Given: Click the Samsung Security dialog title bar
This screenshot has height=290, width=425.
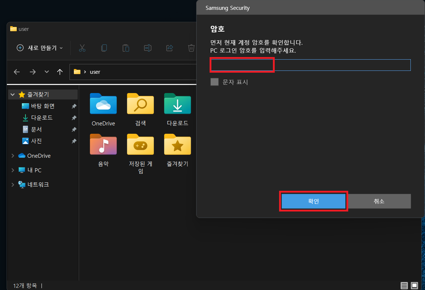Looking at the screenshot, I should pyautogui.click(x=310, y=8).
